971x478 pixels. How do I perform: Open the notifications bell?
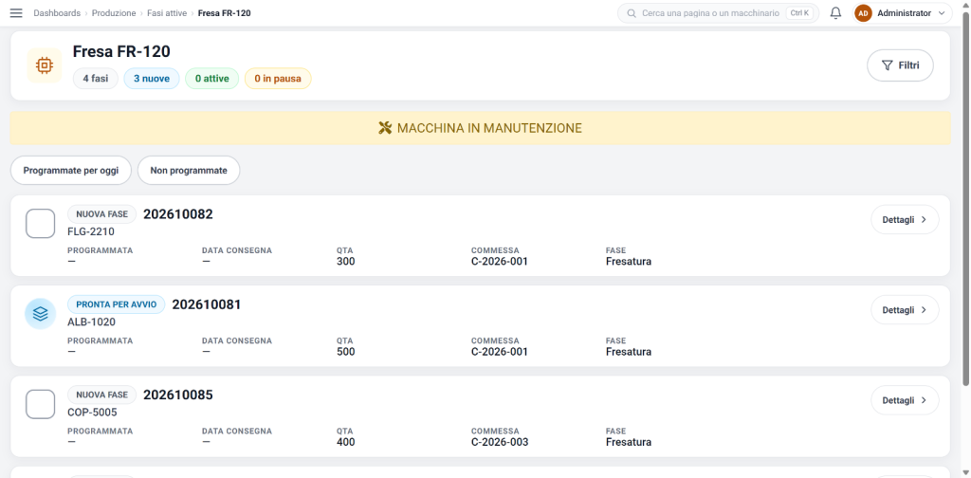(x=835, y=13)
